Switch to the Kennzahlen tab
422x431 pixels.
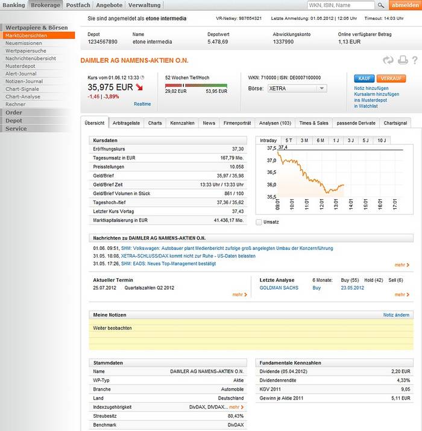click(x=182, y=123)
